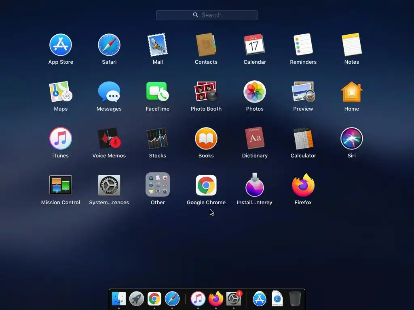The width and height of the screenshot is (414, 310).
Task: Launch Firefox from the Launchpad grid
Action: pyautogui.click(x=303, y=185)
